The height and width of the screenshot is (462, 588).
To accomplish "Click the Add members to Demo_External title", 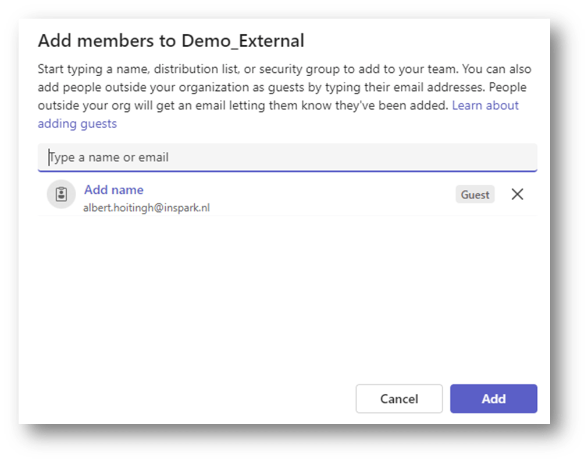I will pos(170,41).
